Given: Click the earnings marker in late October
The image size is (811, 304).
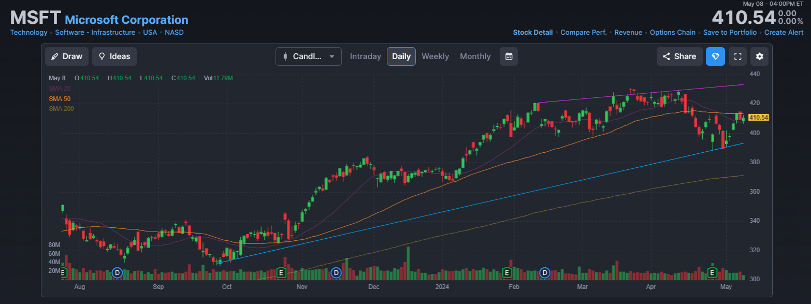Looking at the screenshot, I should point(281,272).
